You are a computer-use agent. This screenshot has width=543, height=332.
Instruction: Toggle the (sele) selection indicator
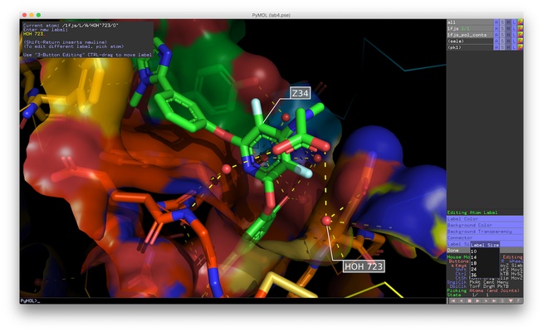pyautogui.click(x=470, y=41)
